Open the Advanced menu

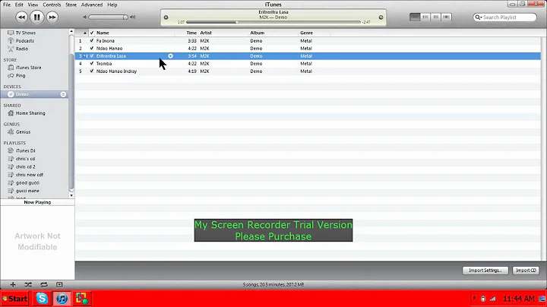(x=92, y=5)
